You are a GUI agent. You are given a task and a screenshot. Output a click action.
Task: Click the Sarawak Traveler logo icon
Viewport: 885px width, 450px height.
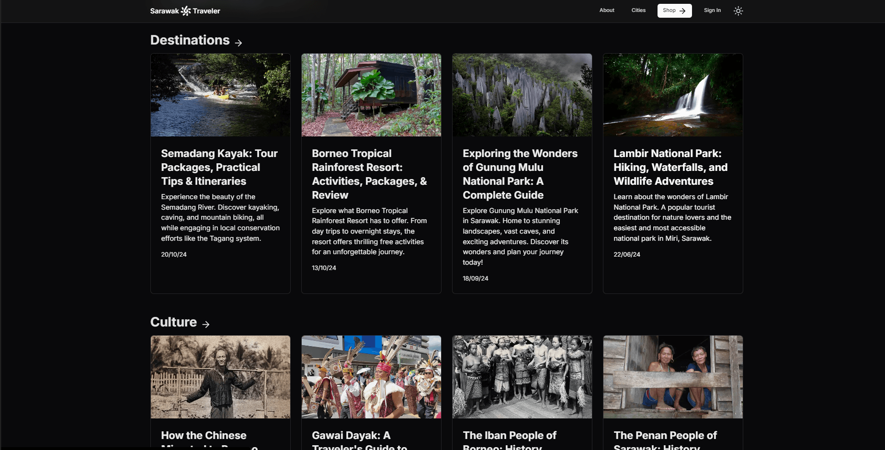(186, 11)
